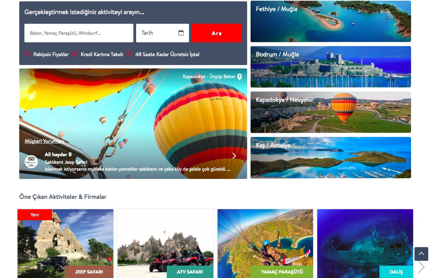Click the red Ara search button
Image resolution: width=431 pixels, height=278 pixels.
[x=217, y=33]
